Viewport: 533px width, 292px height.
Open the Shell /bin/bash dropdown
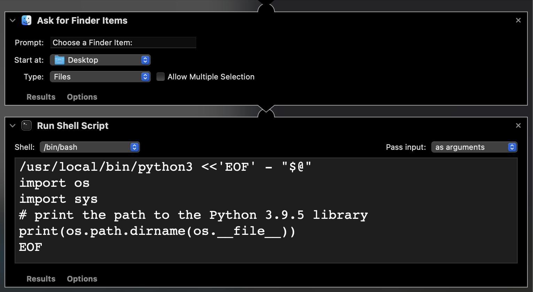(90, 147)
